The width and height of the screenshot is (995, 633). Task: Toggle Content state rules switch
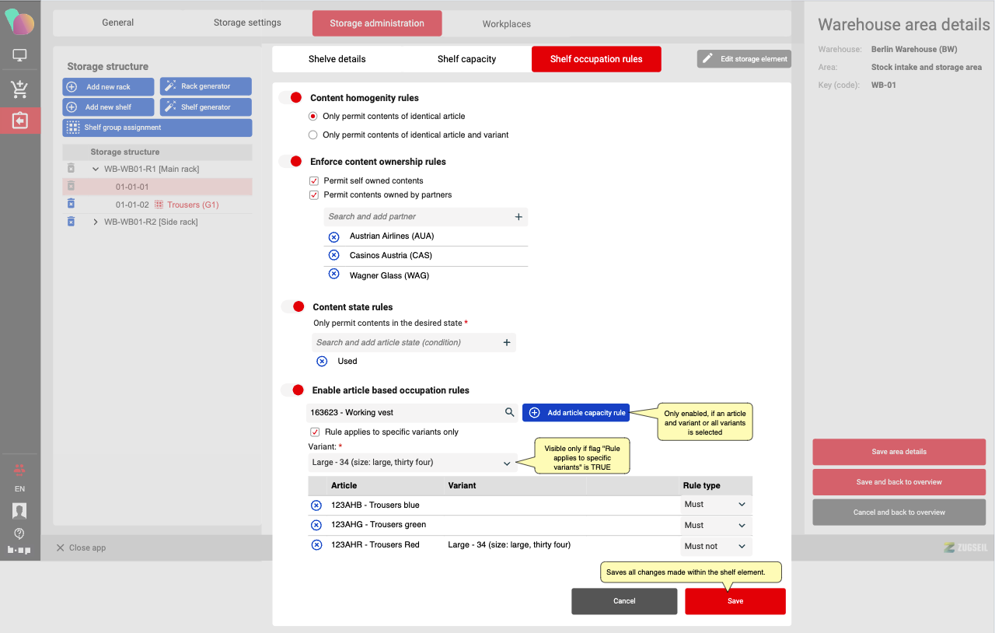pyautogui.click(x=292, y=307)
